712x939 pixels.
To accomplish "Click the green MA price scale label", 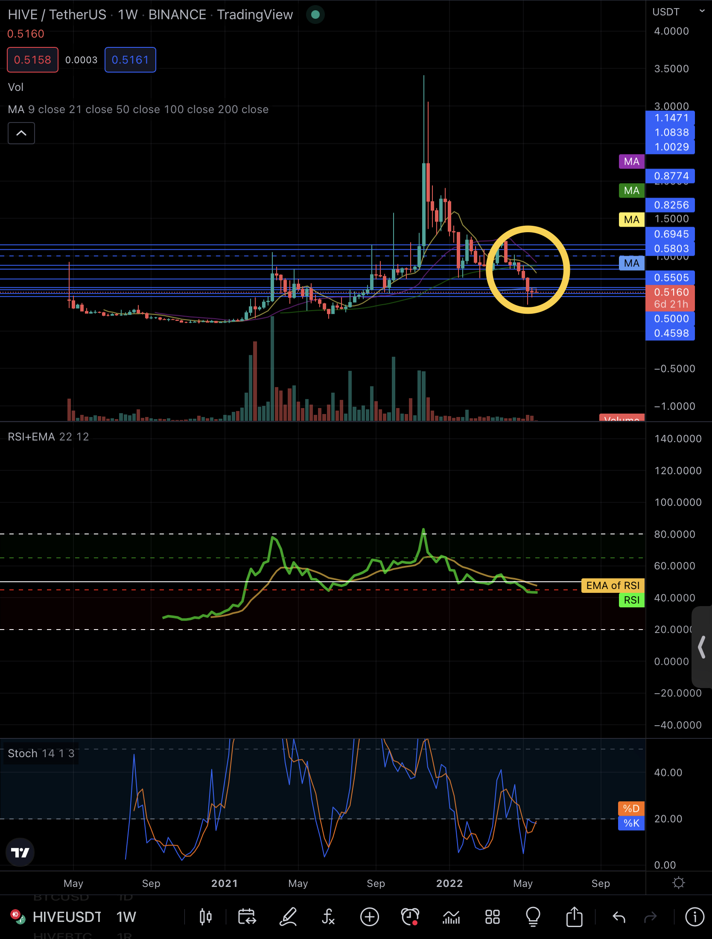I will click(632, 190).
